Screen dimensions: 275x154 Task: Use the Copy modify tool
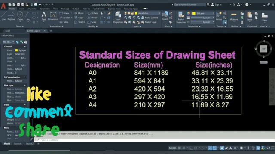79,18
